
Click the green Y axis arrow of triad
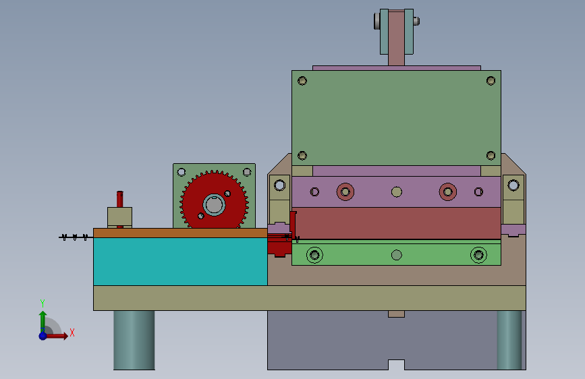(43, 321)
